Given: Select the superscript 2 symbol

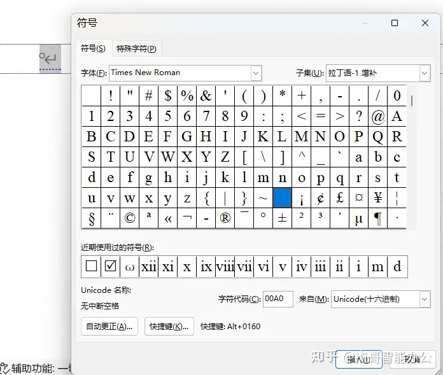Looking at the screenshot, I should pyautogui.click(x=302, y=218).
